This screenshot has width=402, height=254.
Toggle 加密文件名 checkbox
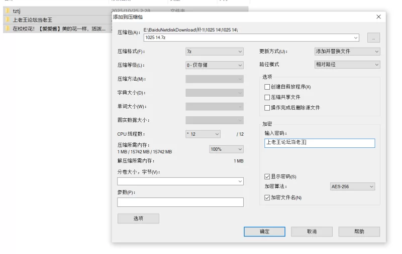tap(267, 197)
